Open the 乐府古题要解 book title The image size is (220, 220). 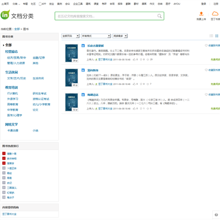coord(95,46)
